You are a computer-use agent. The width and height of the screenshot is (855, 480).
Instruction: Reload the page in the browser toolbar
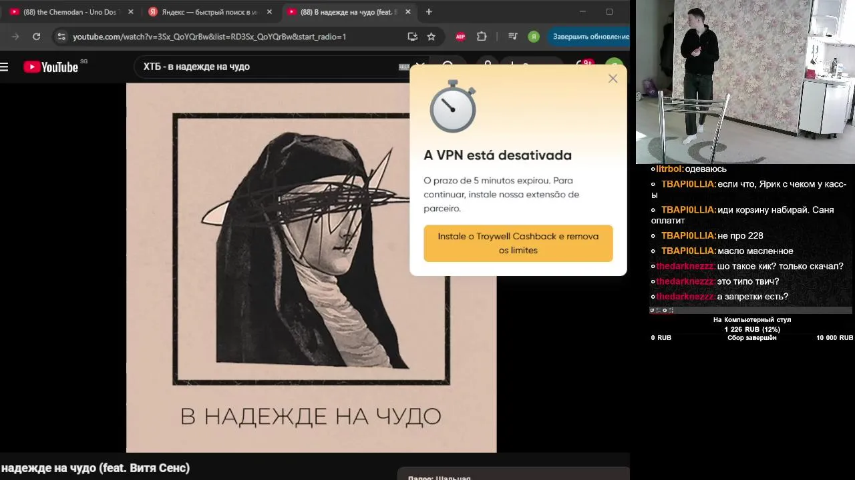click(36, 37)
